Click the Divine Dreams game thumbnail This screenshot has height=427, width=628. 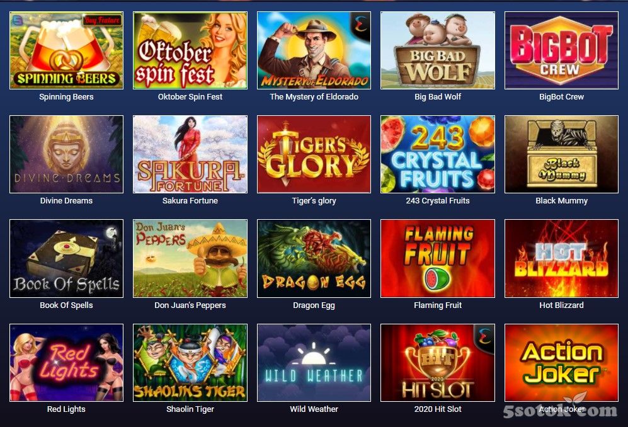click(x=66, y=154)
